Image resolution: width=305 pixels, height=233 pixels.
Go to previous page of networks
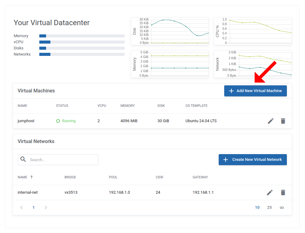coord(22,208)
